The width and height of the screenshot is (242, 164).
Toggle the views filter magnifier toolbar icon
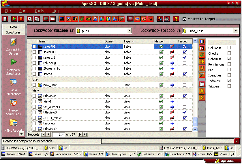69,19
